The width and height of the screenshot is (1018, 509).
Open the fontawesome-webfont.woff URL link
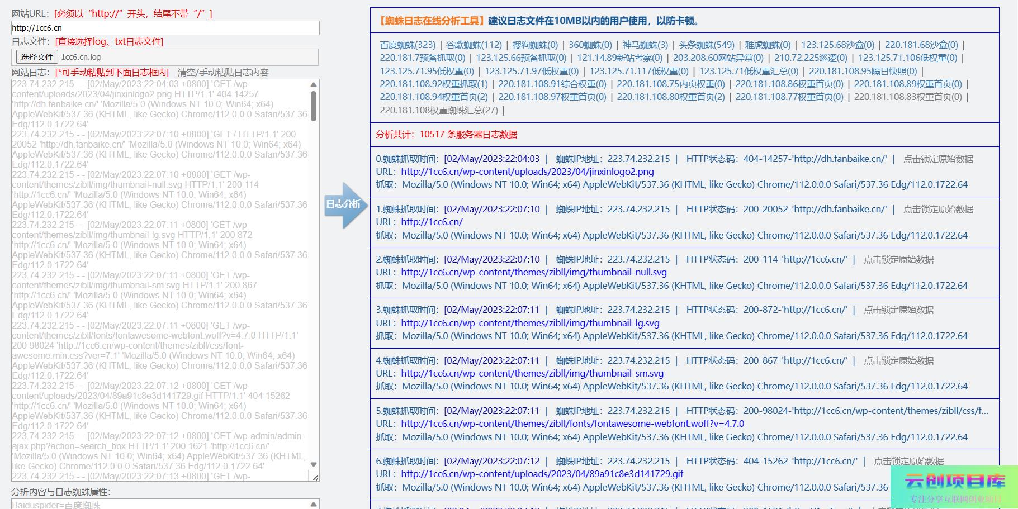click(572, 424)
